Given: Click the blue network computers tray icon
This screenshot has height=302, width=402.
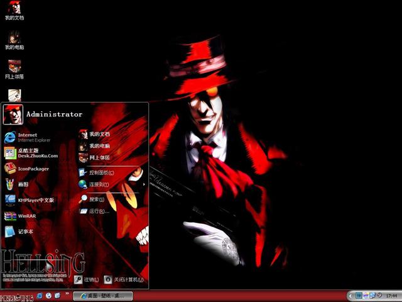Looking at the screenshot, I should click(x=372, y=296).
